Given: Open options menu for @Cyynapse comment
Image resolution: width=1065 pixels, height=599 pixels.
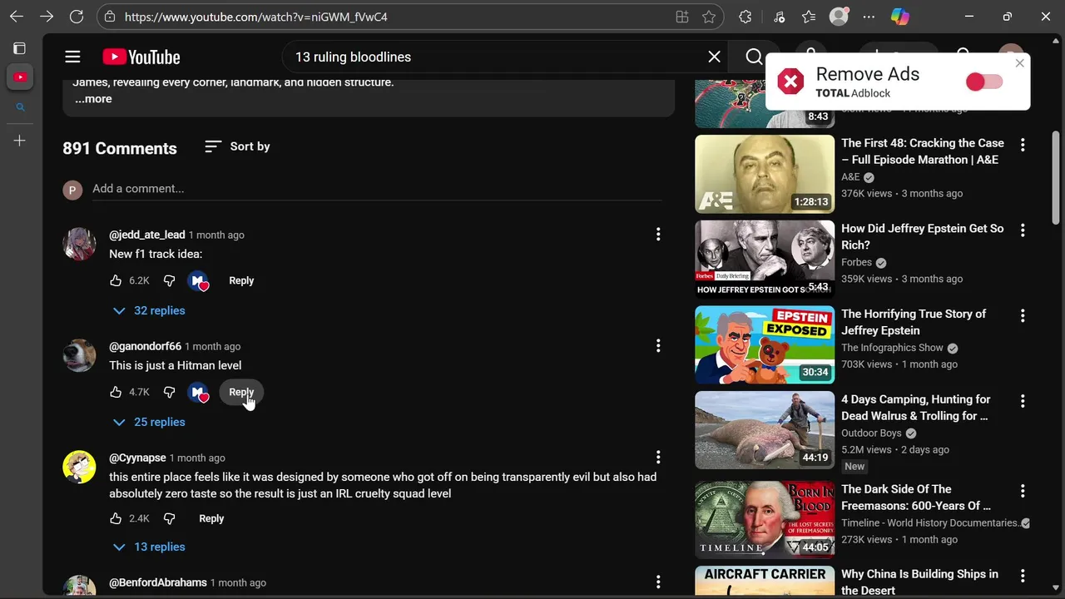Looking at the screenshot, I should [658, 458].
